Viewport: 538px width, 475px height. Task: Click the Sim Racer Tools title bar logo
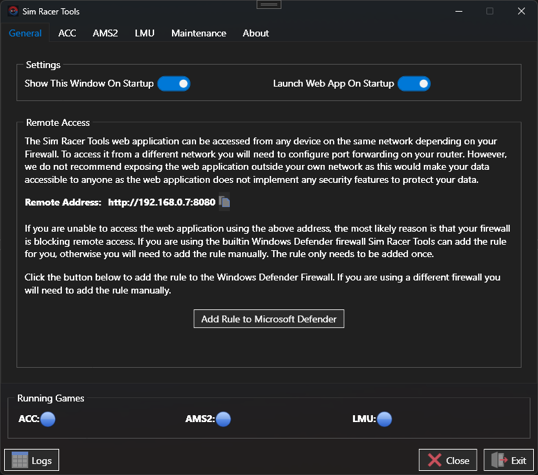coord(12,11)
